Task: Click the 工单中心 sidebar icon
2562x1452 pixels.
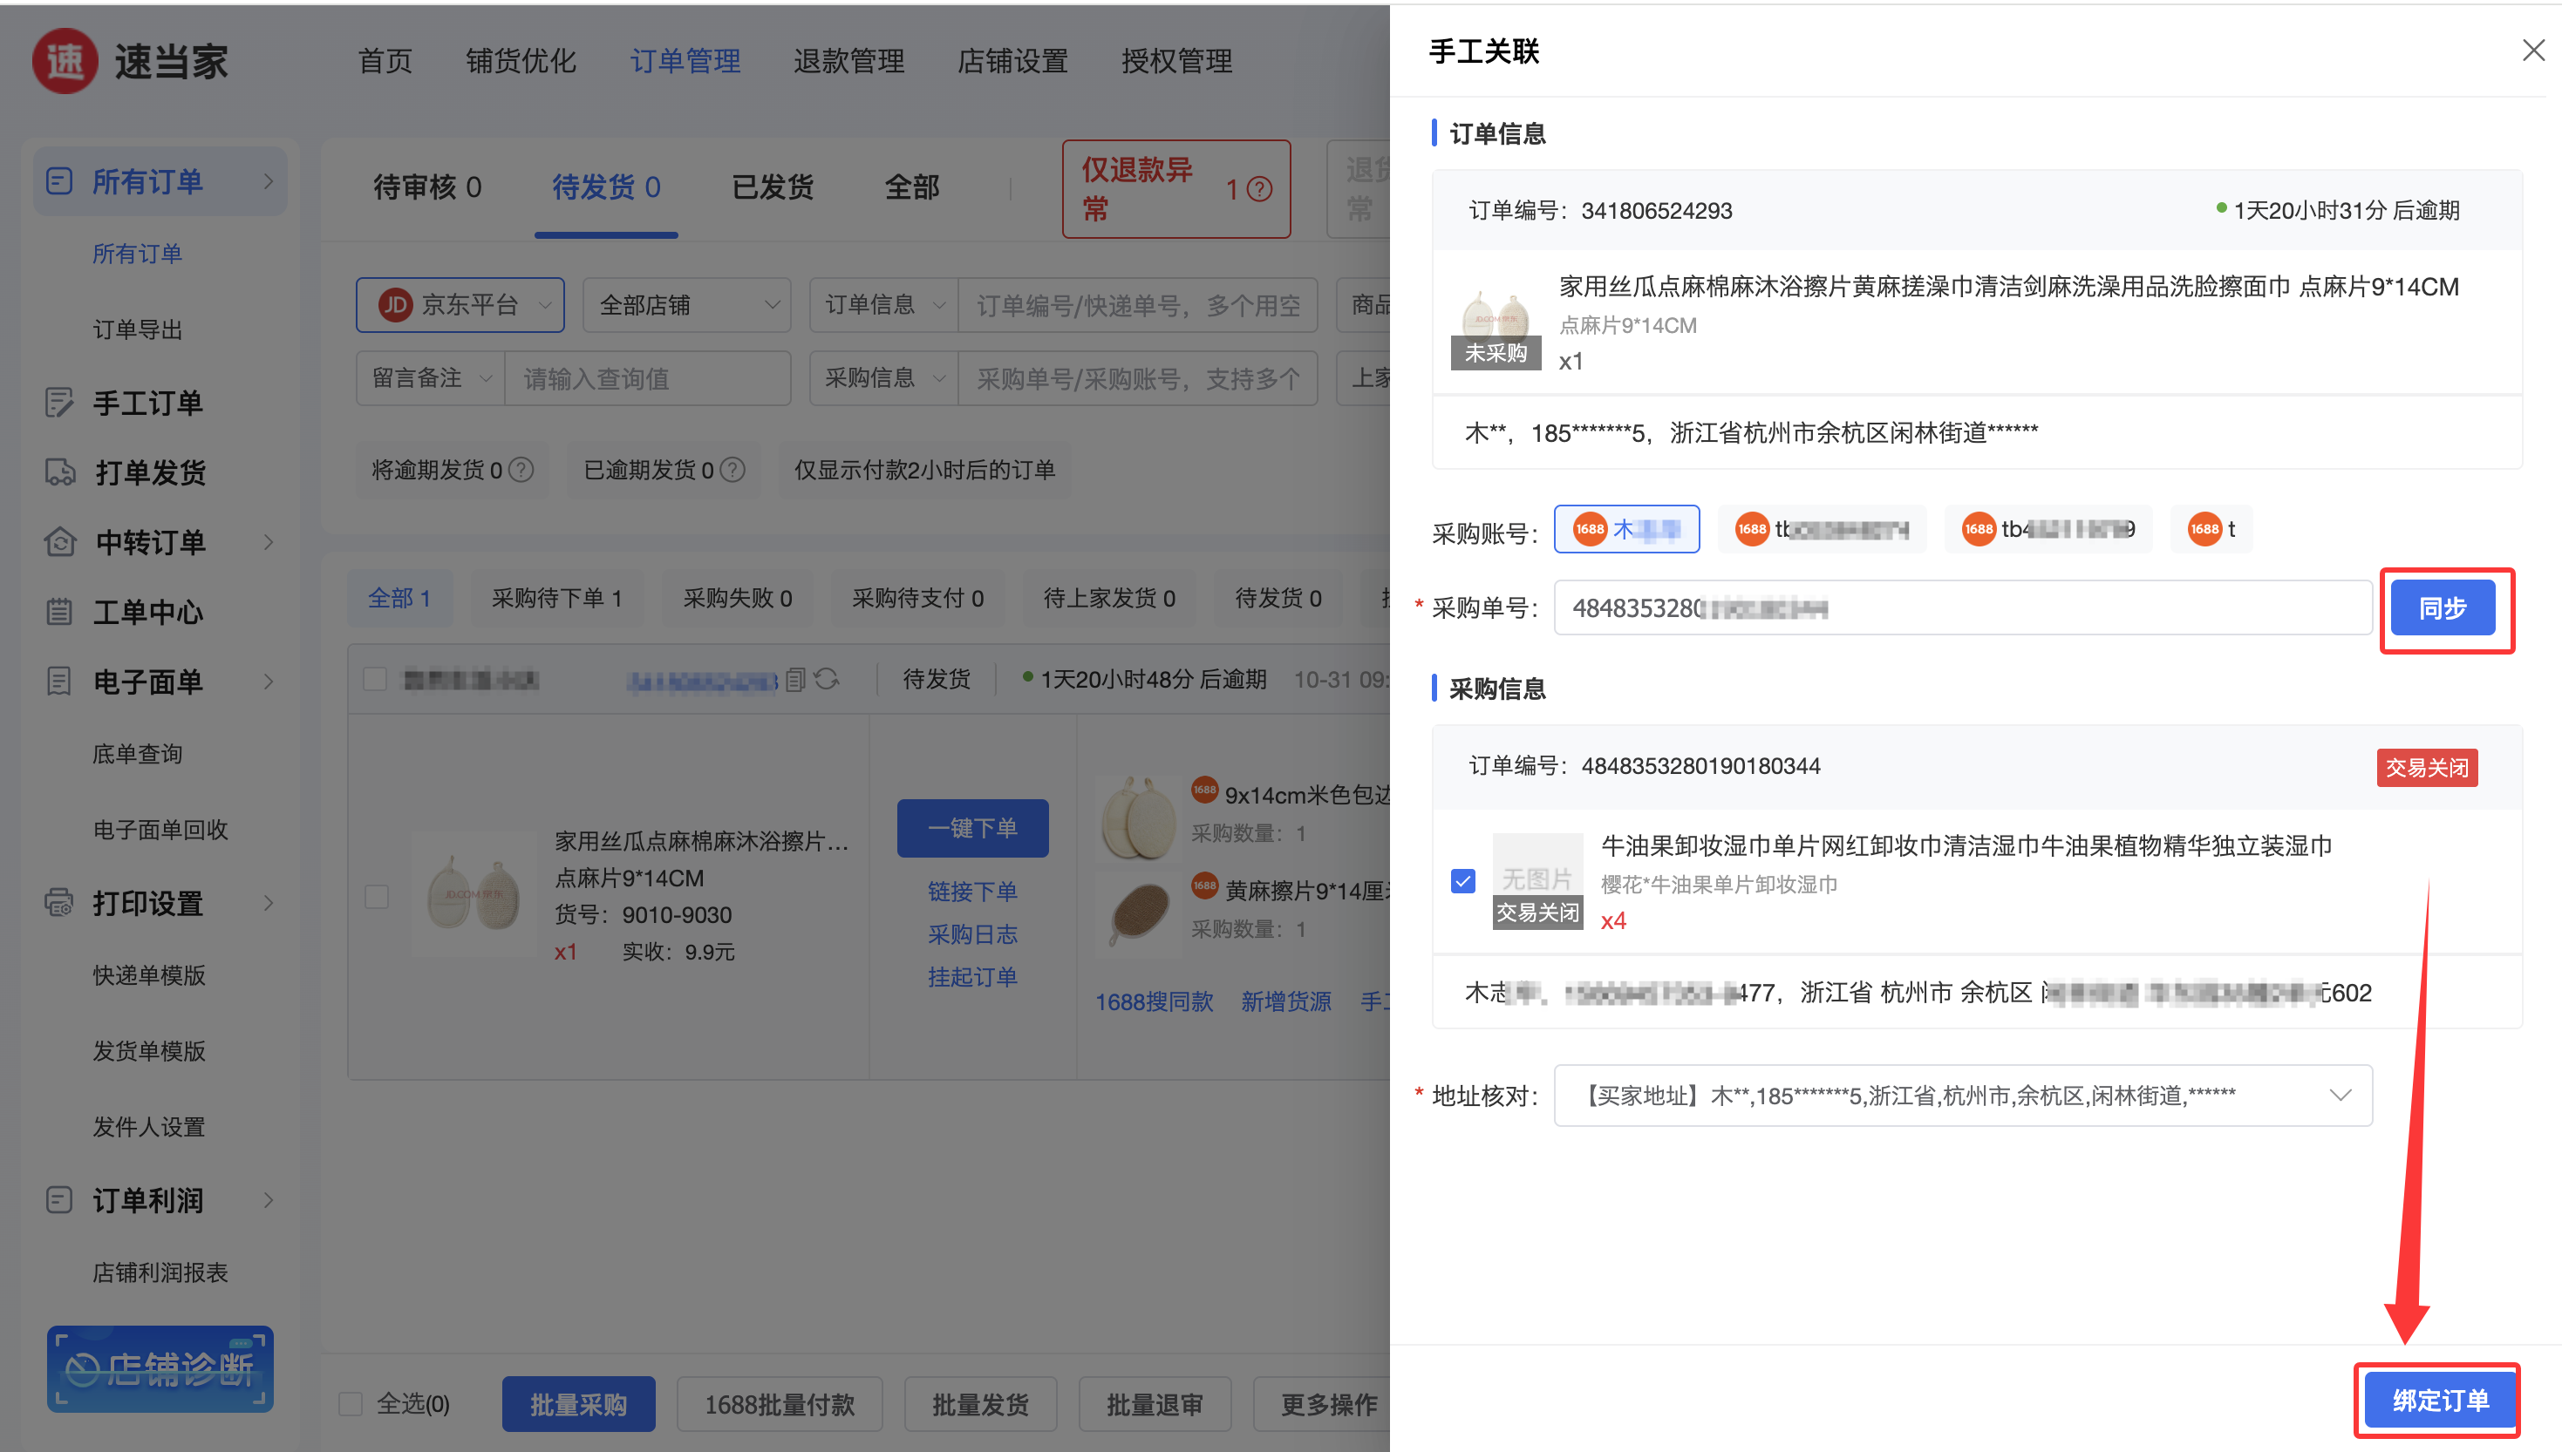Action: point(59,611)
